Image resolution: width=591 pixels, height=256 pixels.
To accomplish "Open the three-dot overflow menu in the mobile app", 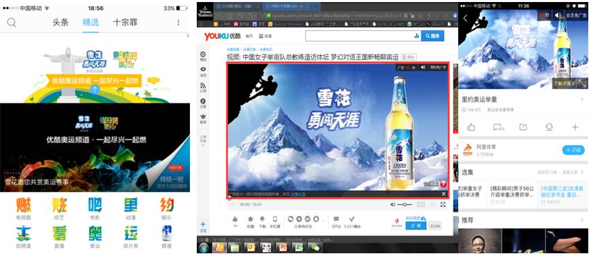I will pos(178,22).
